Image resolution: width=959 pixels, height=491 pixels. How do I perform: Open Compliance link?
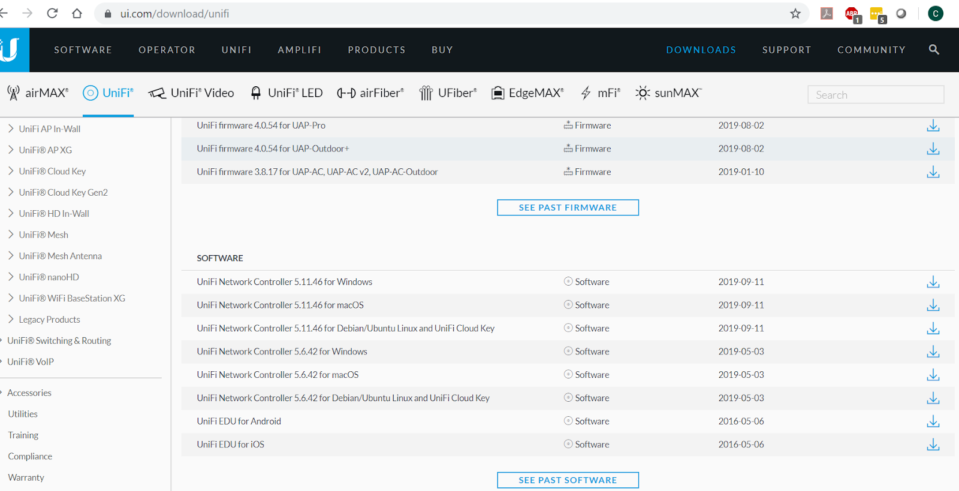[30, 456]
